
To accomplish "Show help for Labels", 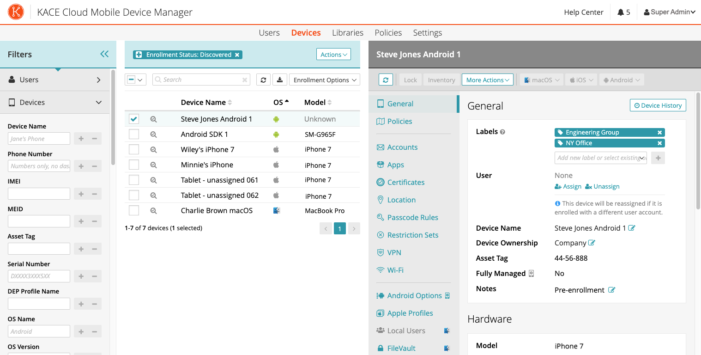I will [502, 132].
